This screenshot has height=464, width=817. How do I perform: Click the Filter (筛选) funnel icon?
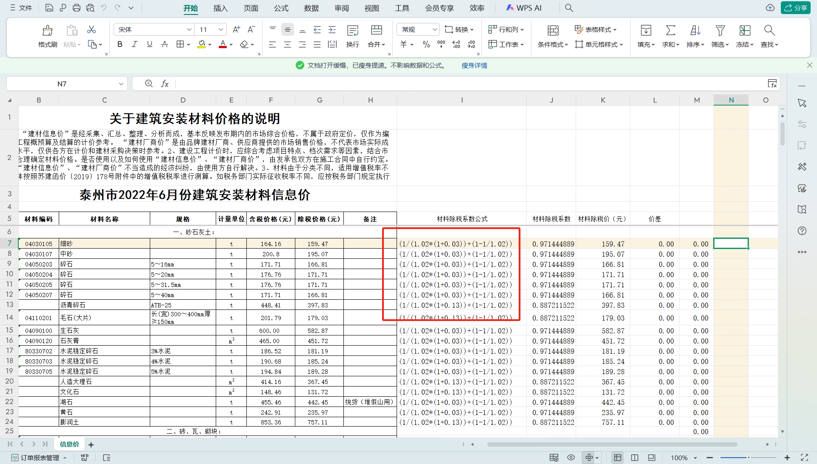tap(720, 30)
